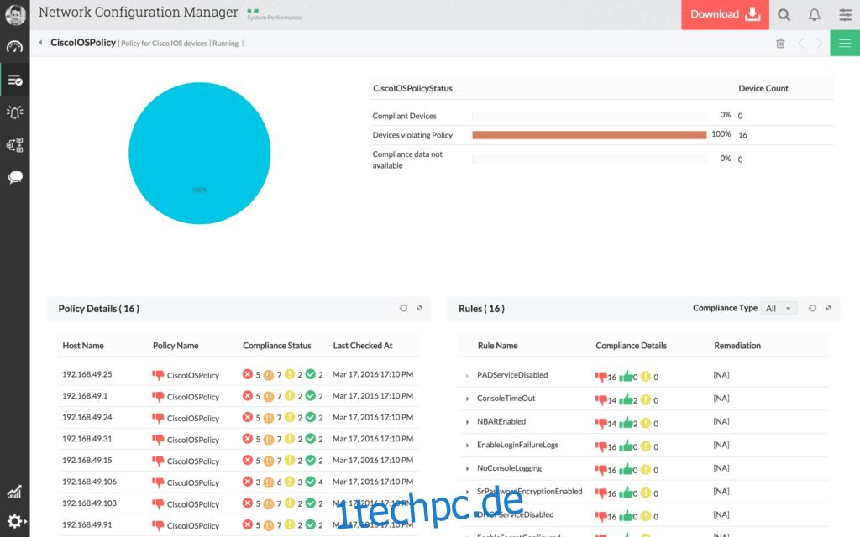This screenshot has width=860, height=537.
Task: Maximize the Policy Details panel
Action: pyautogui.click(x=420, y=308)
